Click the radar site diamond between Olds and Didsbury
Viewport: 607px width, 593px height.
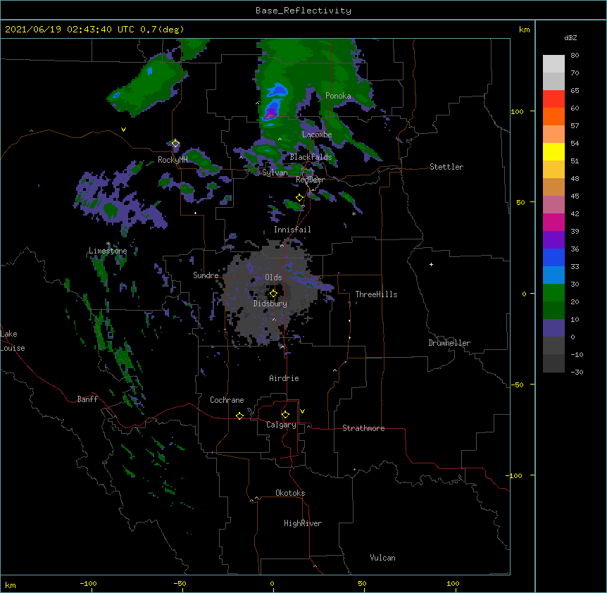pyautogui.click(x=273, y=294)
